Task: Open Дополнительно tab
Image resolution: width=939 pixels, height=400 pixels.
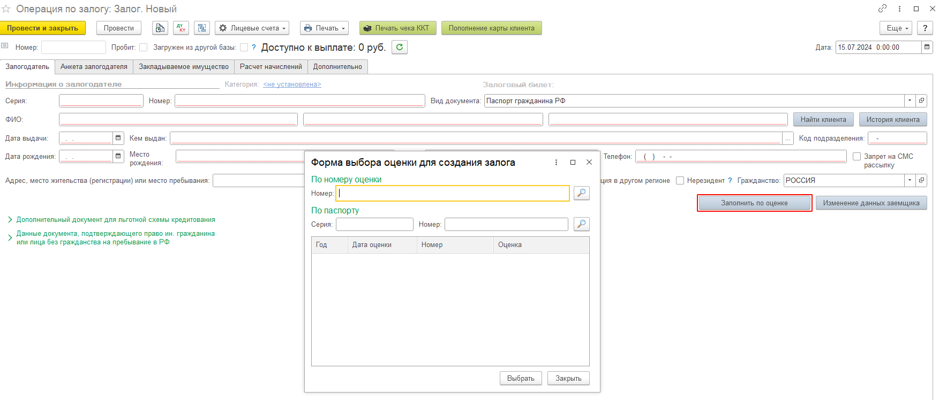Action: pos(337,67)
